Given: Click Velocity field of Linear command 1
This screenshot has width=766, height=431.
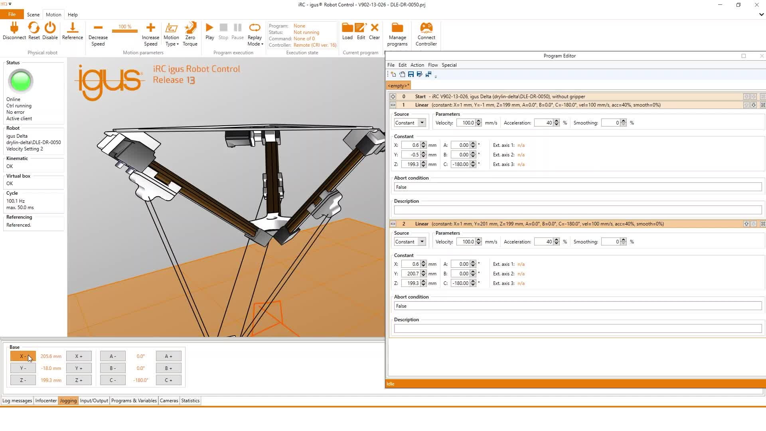Looking at the screenshot, I should coord(466,123).
